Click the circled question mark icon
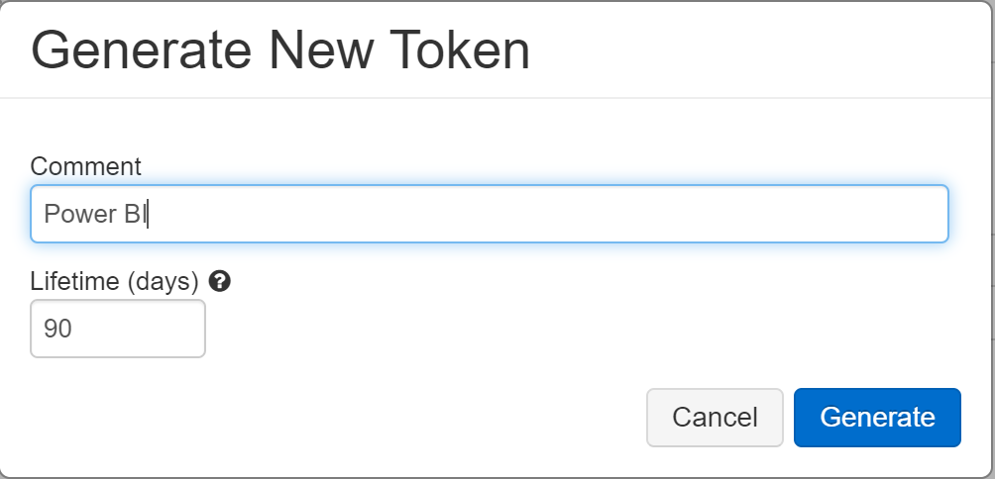This screenshot has width=995, height=479. coord(219,281)
